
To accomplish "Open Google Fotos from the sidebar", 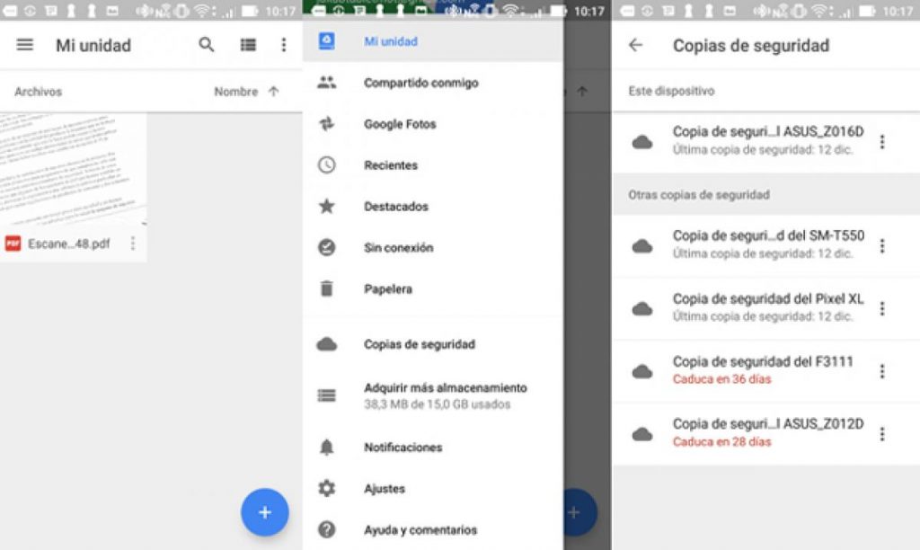I will pos(327,124).
